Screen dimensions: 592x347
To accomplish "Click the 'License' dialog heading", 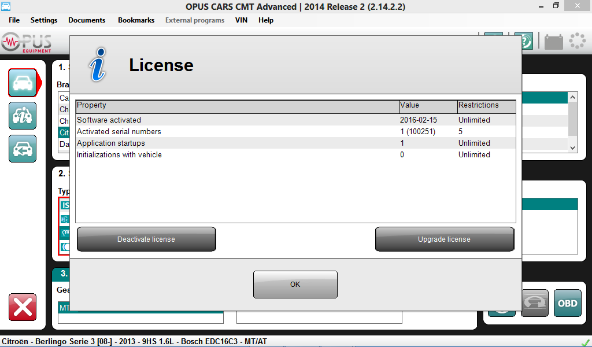I will [161, 65].
